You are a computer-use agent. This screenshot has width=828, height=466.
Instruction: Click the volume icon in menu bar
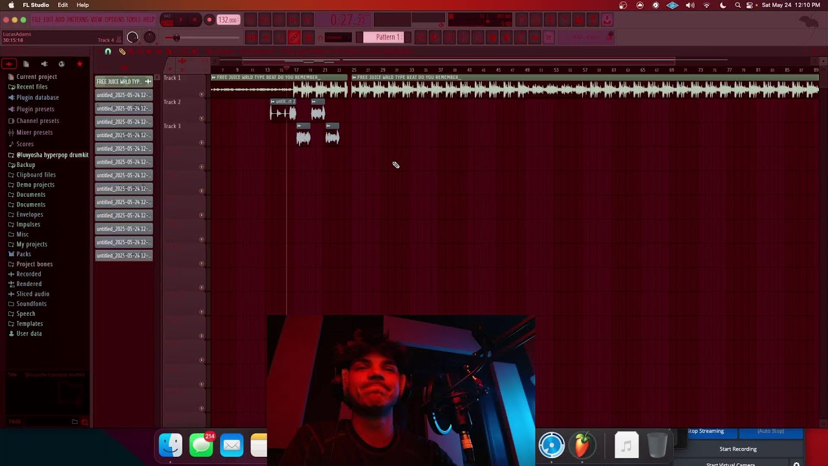pyautogui.click(x=690, y=5)
